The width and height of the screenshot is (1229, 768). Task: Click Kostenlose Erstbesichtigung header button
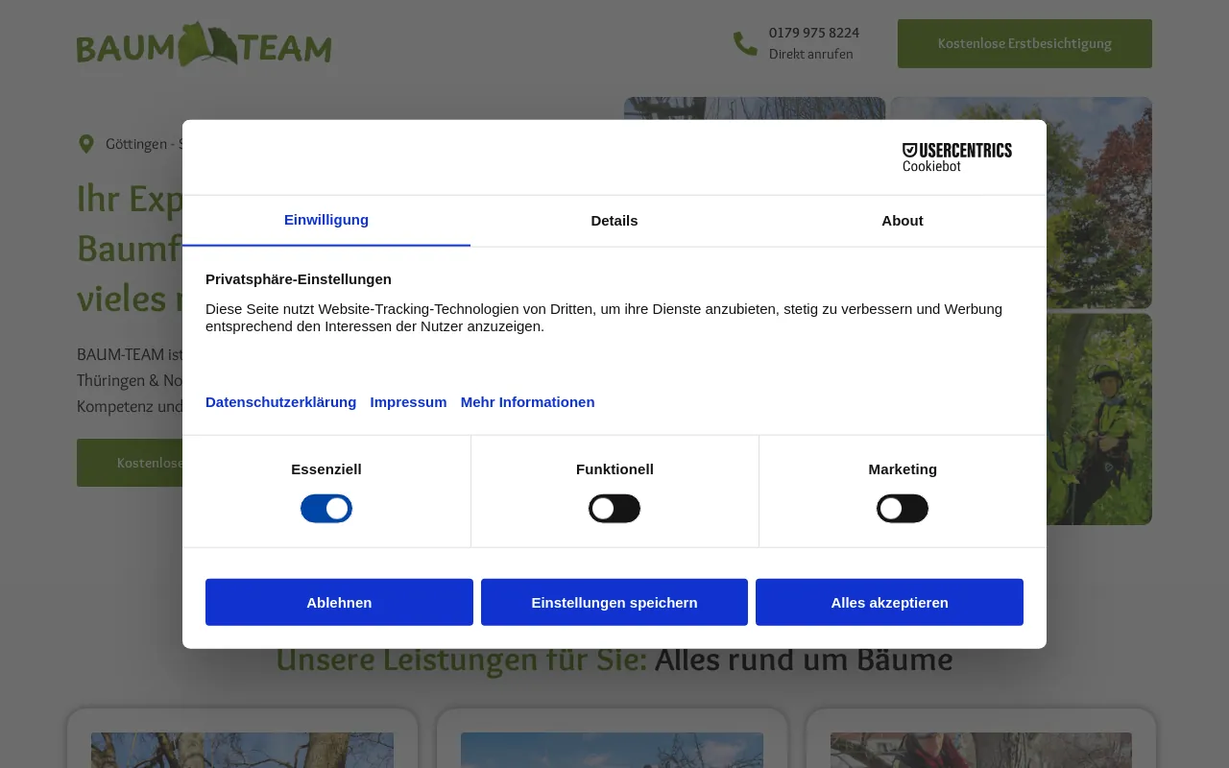tap(1024, 43)
